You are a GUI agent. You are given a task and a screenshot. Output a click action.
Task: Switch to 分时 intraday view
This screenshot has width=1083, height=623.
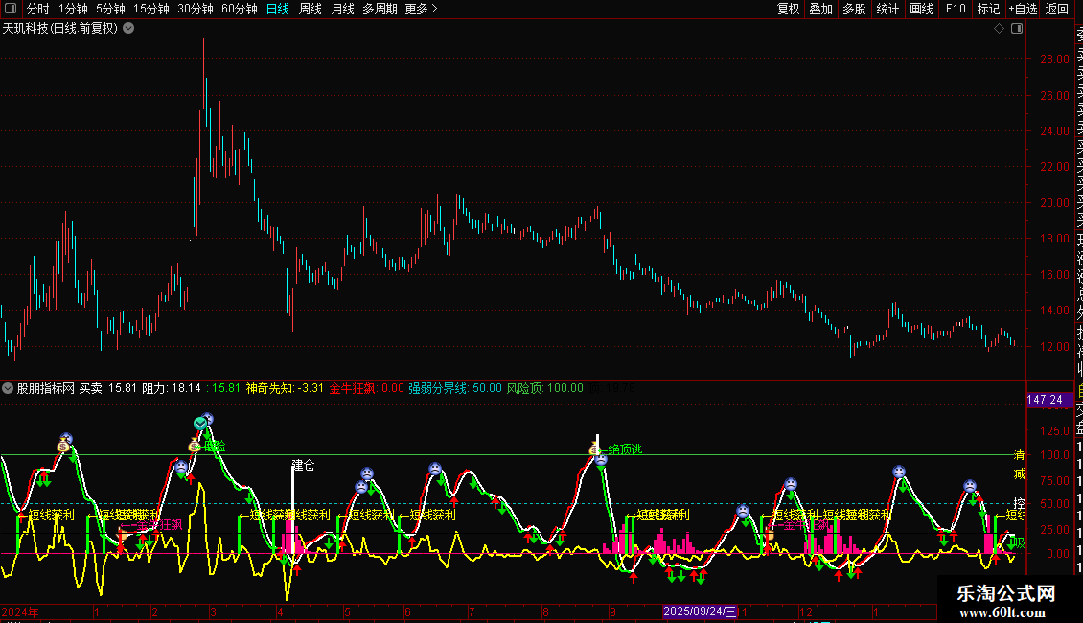(38, 9)
